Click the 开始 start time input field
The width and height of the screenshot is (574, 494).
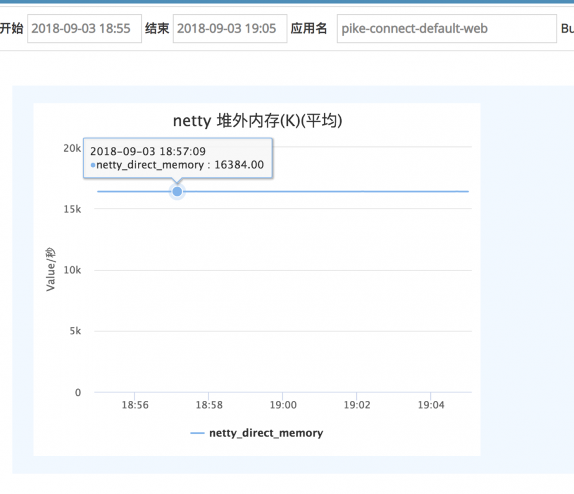point(84,28)
